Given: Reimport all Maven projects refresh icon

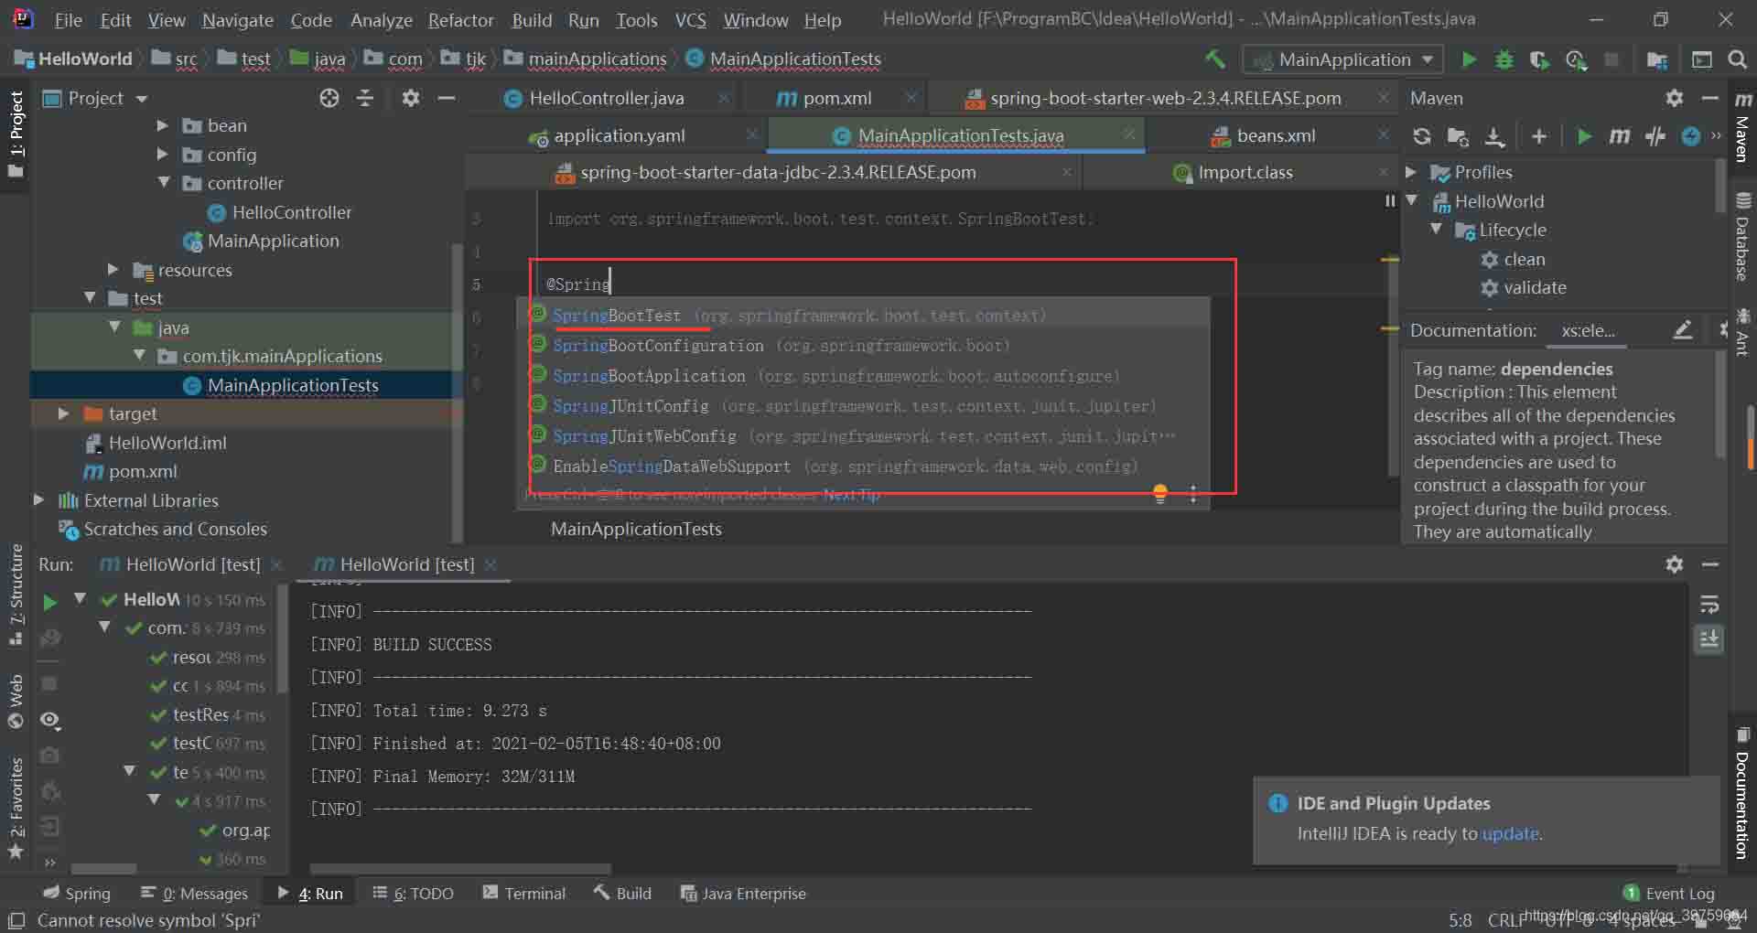Looking at the screenshot, I should click(x=1421, y=136).
